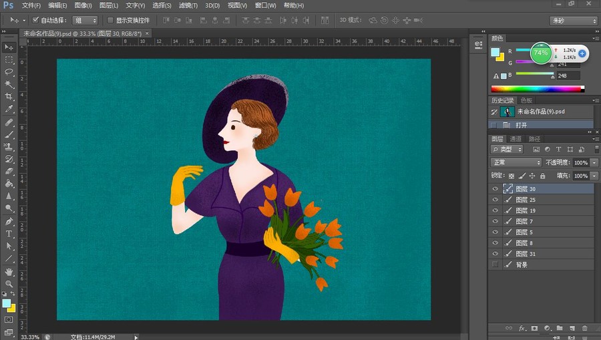Image resolution: width=601 pixels, height=340 pixels.
Task: Click the type layer filter T icon
Action: 558,150
